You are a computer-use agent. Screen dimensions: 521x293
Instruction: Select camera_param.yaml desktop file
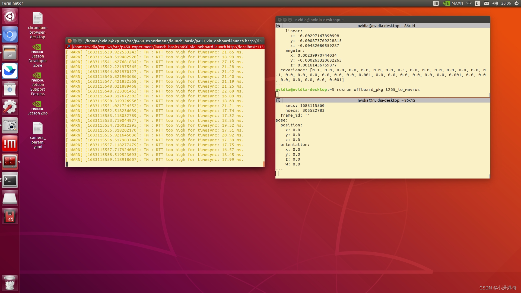pos(38,135)
